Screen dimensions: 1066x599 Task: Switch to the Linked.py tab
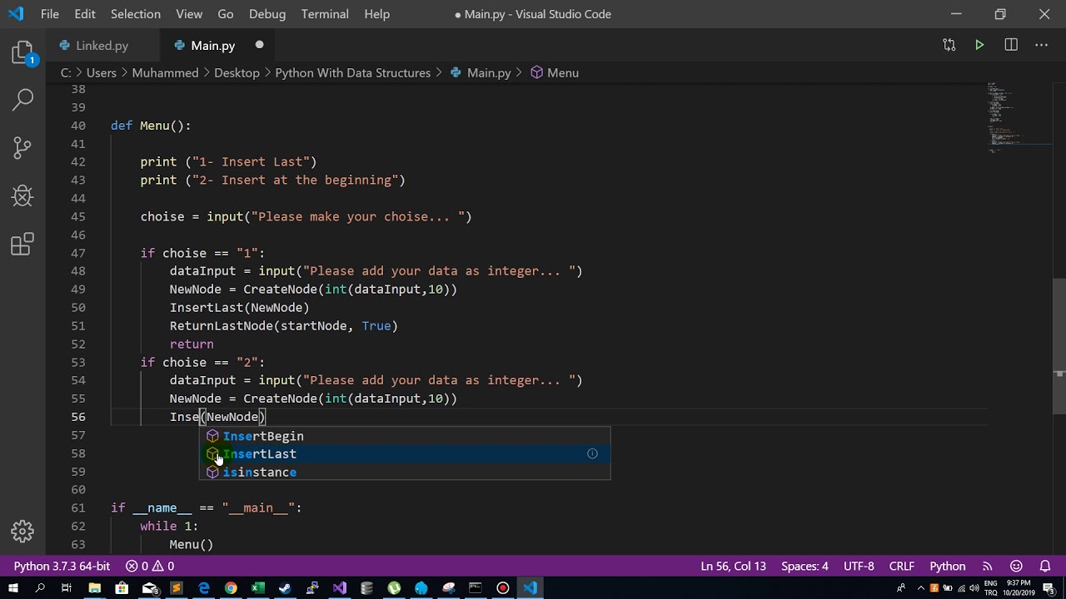102,45
